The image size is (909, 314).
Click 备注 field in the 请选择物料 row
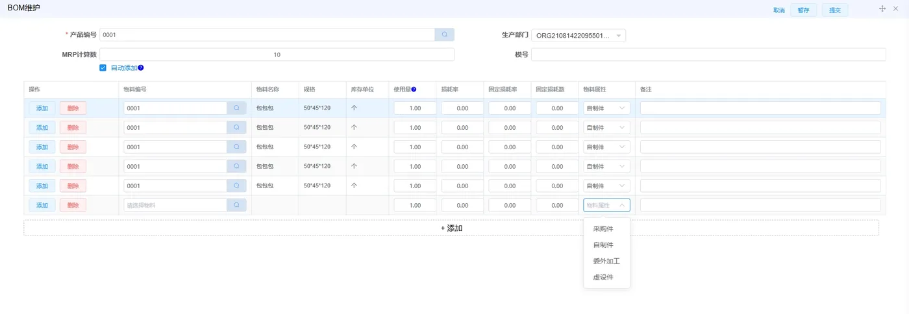(x=760, y=205)
